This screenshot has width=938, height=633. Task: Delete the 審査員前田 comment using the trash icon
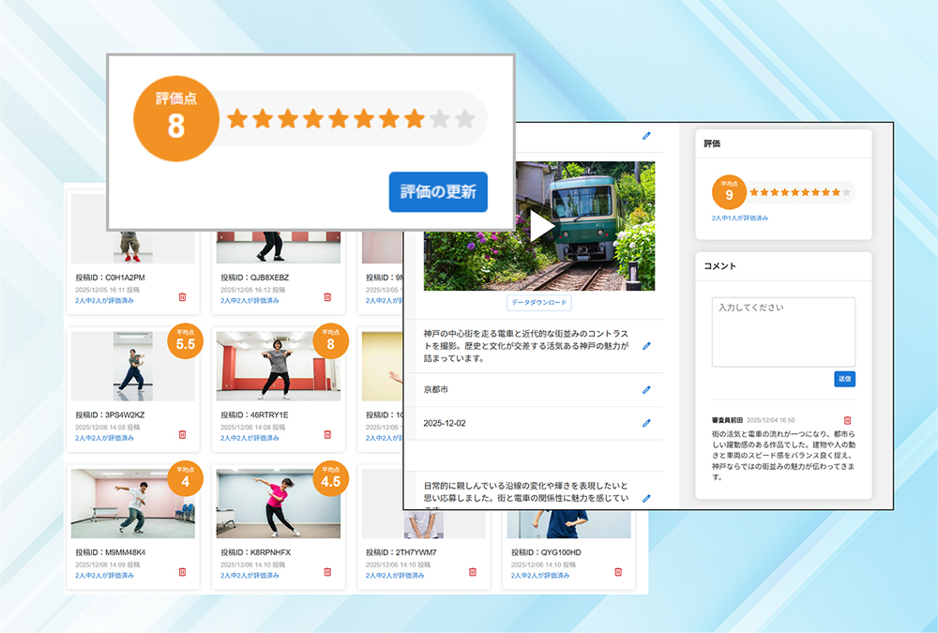click(848, 421)
